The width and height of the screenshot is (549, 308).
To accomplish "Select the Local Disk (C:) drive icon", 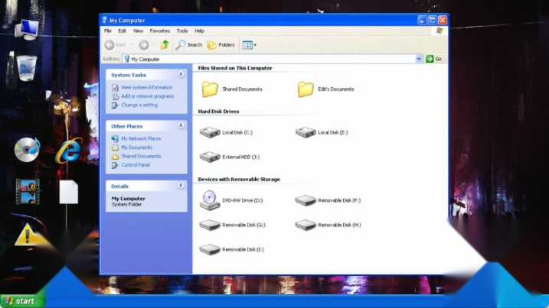I will (210, 132).
